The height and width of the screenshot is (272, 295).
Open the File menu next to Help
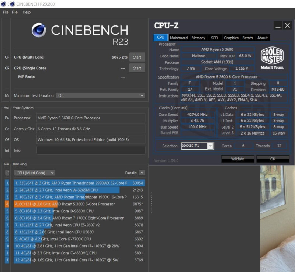click(x=15, y=12)
